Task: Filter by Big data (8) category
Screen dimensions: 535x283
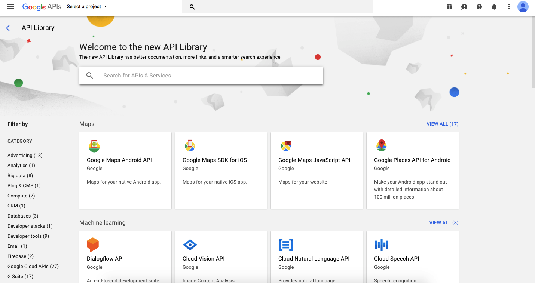Action: [20, 176]
